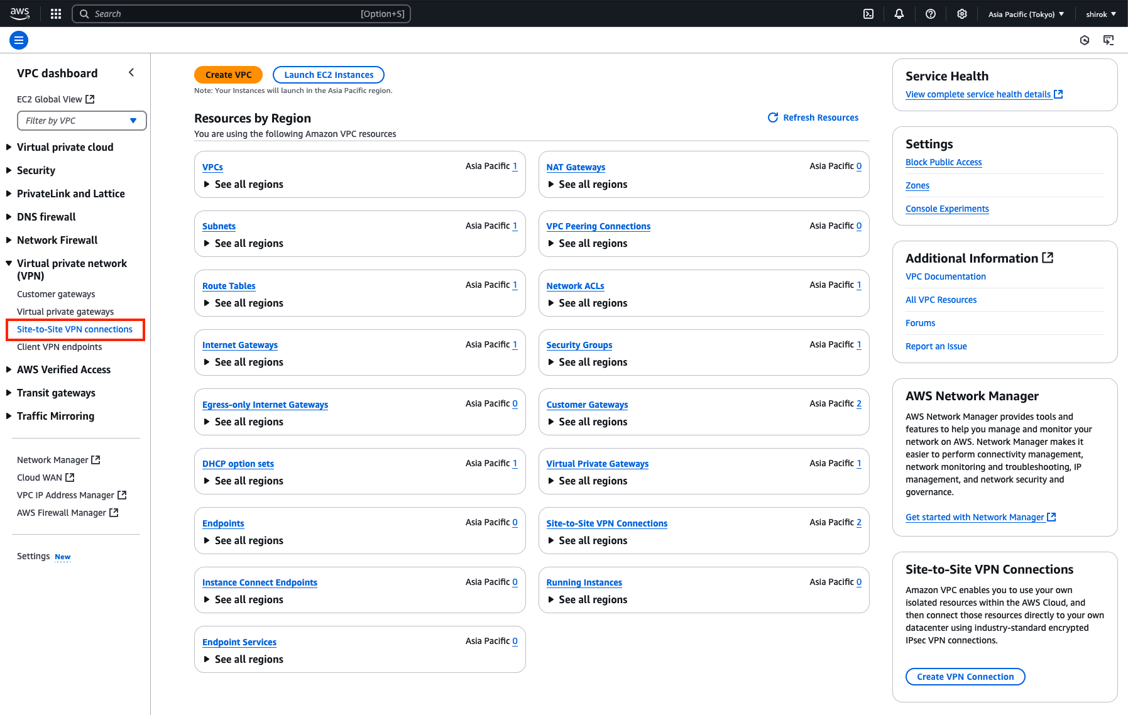1128x715 pixels.
Task: Open the Forums link
Action: pyautogui.click(x=921, y=323)
